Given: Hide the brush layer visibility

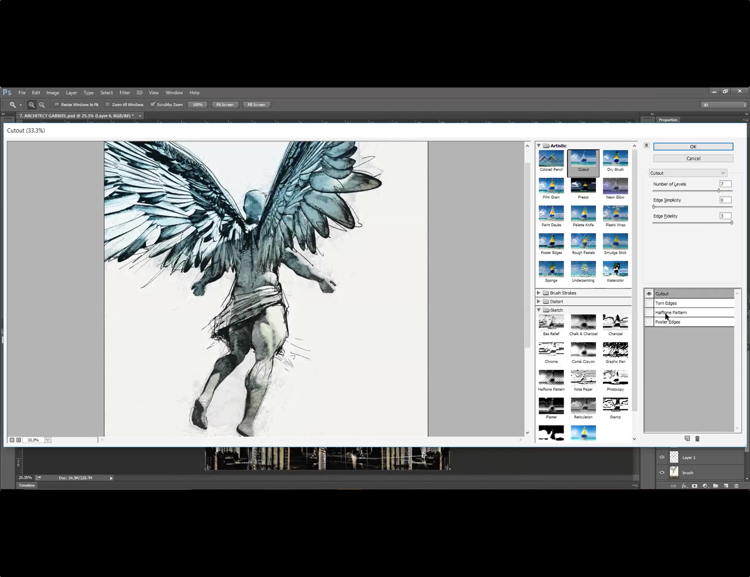Looking at the screenshot, I should coord(662,473).
